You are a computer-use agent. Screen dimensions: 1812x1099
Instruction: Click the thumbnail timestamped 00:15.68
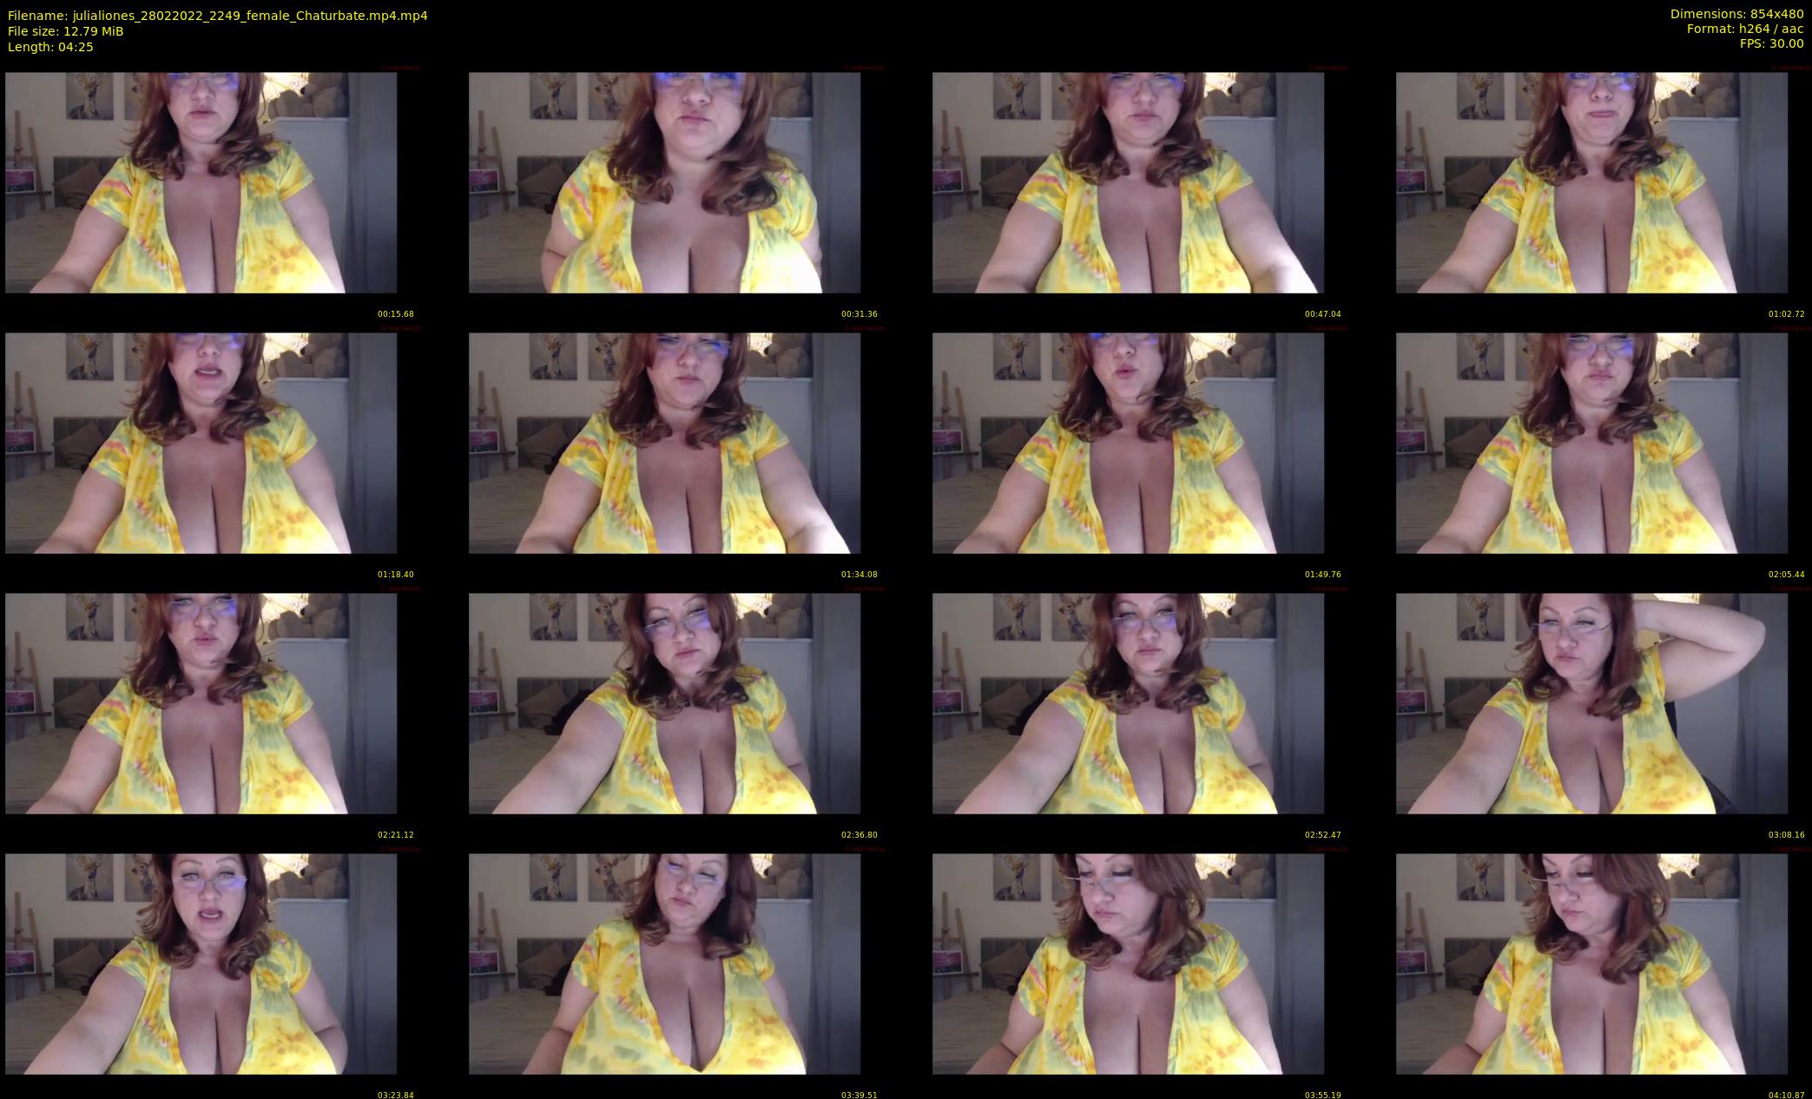(x=201, y=182)
